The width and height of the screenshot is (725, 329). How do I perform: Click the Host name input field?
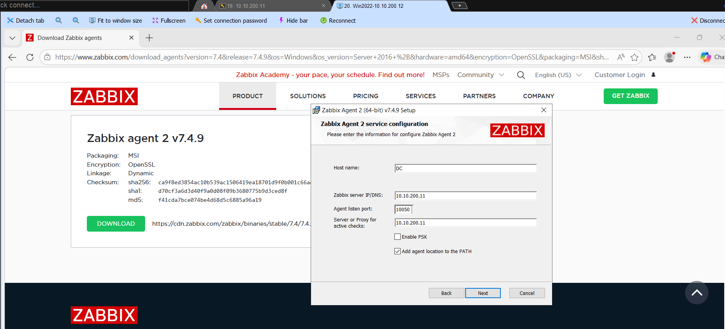[x=466, y=168]
